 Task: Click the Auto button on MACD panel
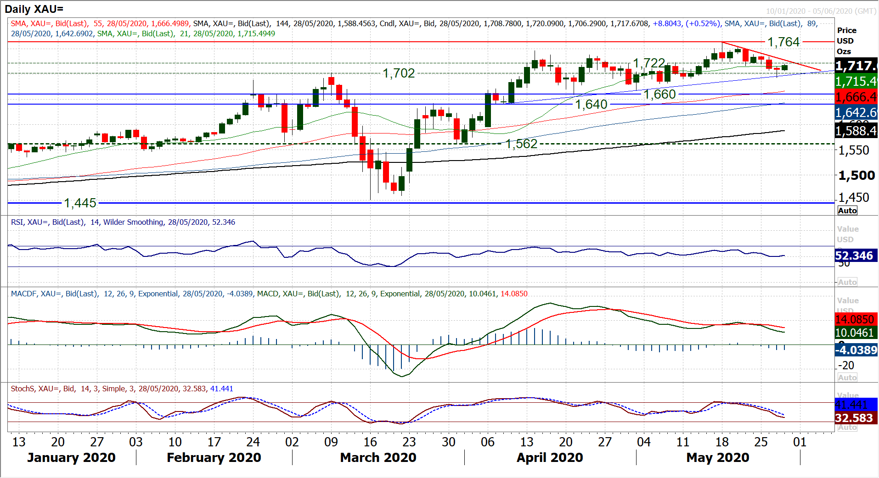pyautogui.click(x=847, y=378)
